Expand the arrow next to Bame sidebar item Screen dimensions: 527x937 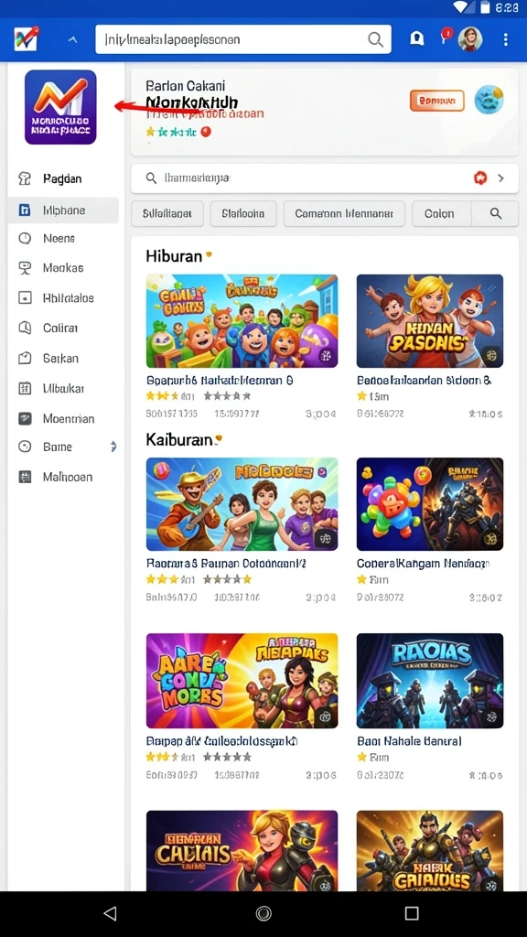pyautogui.click(x=113, y=447)
